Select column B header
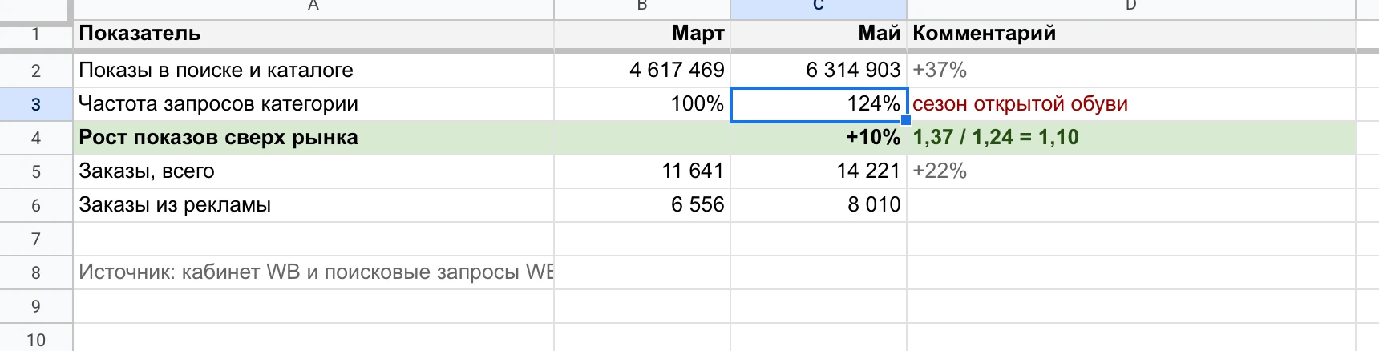1379x351 pixels. (x=642, y=8)
